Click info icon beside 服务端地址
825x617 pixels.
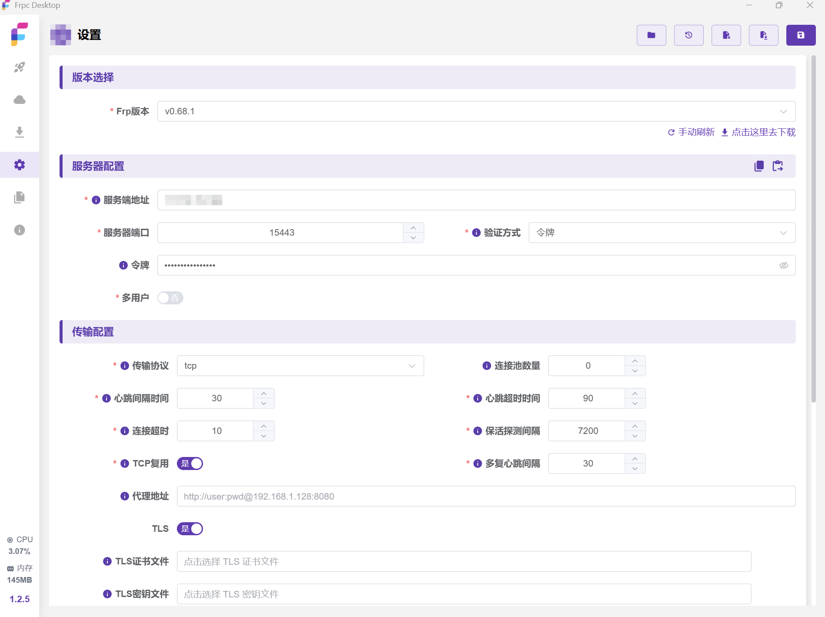click(x=96, y=200)
